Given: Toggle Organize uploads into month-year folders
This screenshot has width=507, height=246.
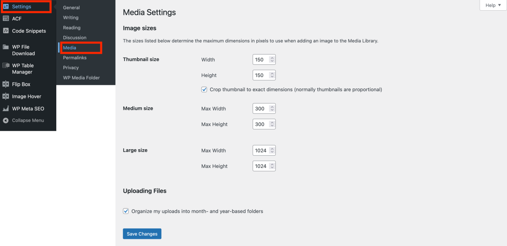Looking at the screenshot, I should (126, 211).
